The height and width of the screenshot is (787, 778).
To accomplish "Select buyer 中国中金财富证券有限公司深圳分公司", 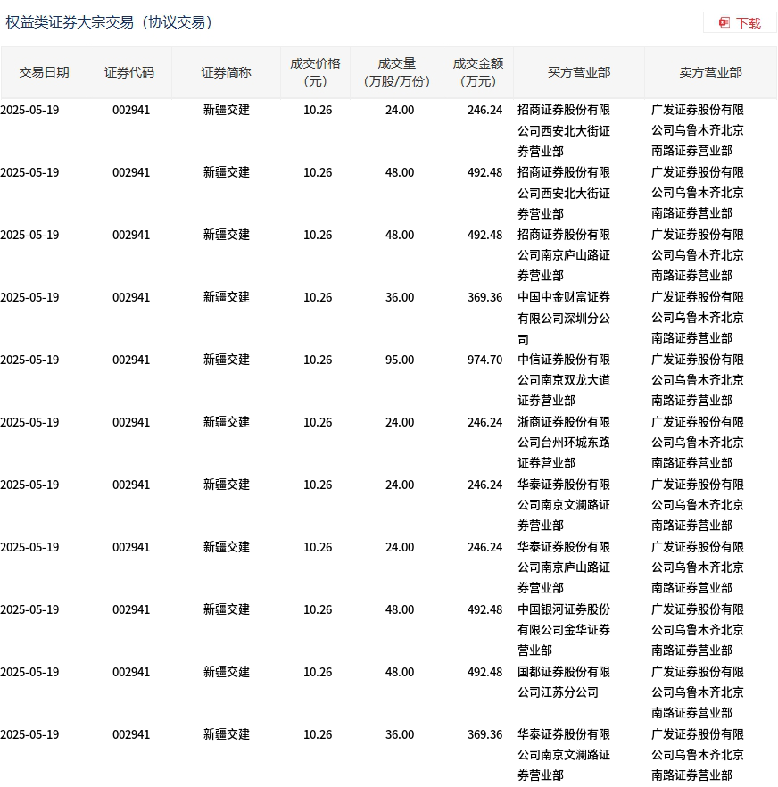I will 564,319.
